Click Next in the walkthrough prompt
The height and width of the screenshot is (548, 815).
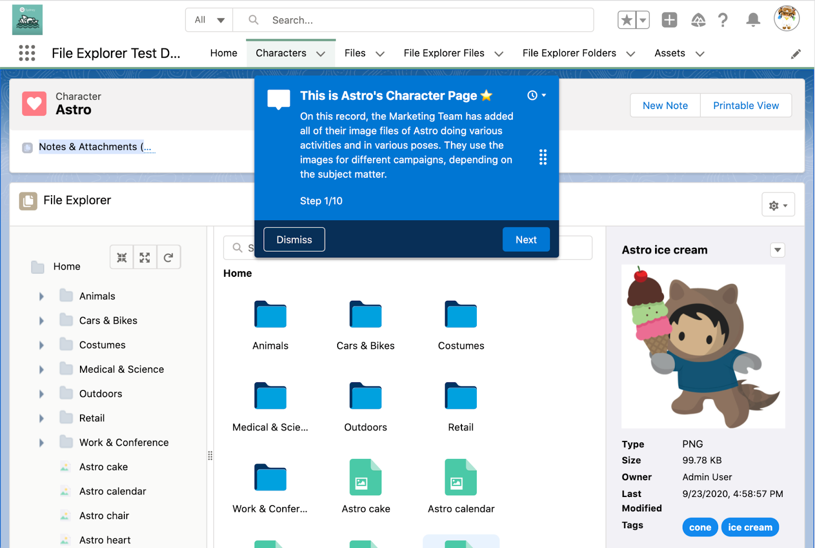[x=526, y=240]
